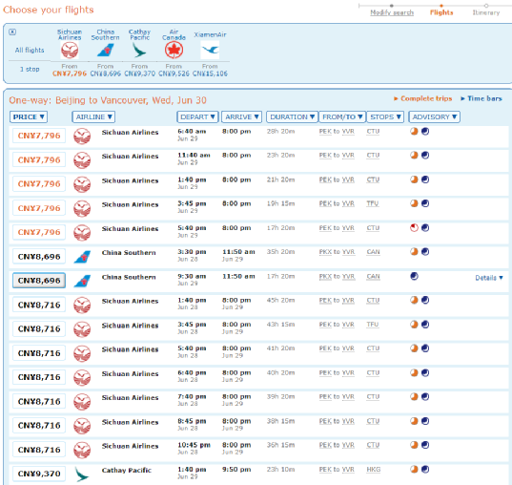Click the orange advisory icon on the 3:45 pm Jun 28 flight
This screenshot has height=485, width=512.
coord(414,325)
